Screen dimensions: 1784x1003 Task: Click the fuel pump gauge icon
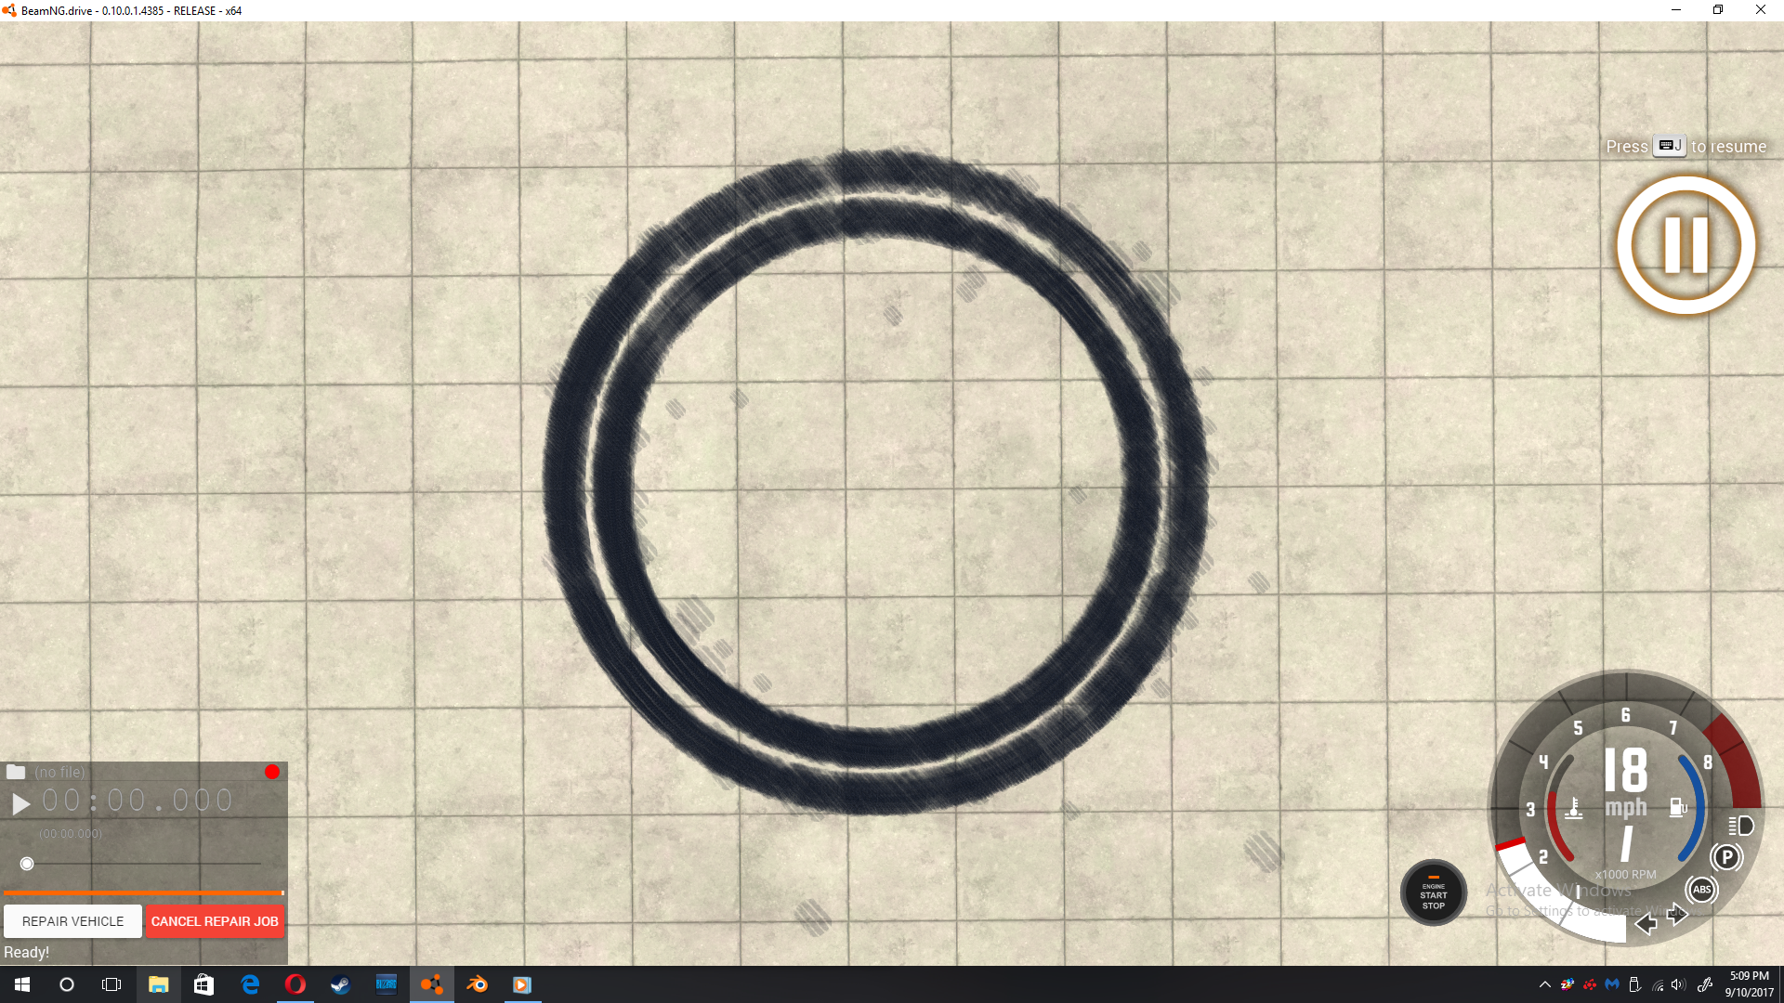pos(1678,807)
